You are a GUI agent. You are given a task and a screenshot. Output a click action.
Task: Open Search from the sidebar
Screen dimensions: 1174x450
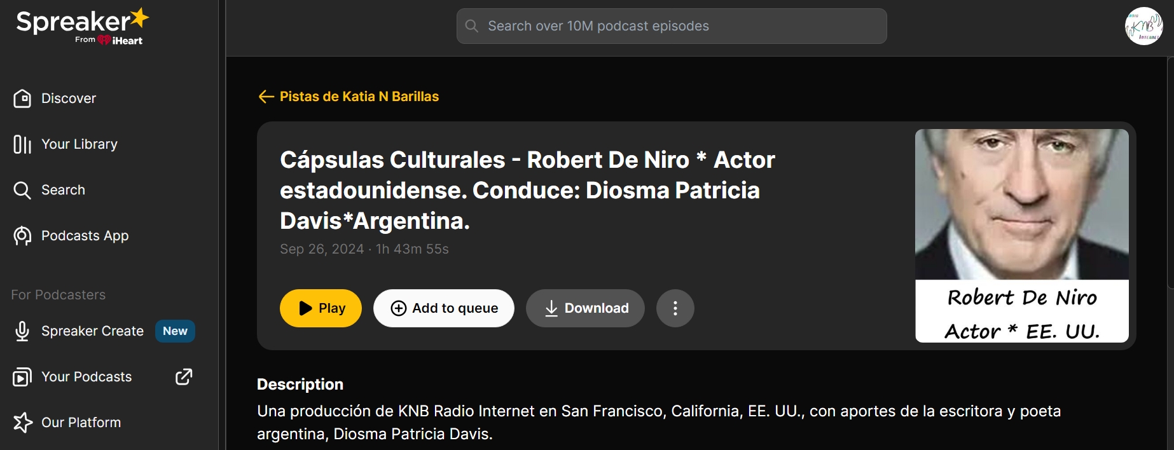pyautogui.click(x=63, y=190)
